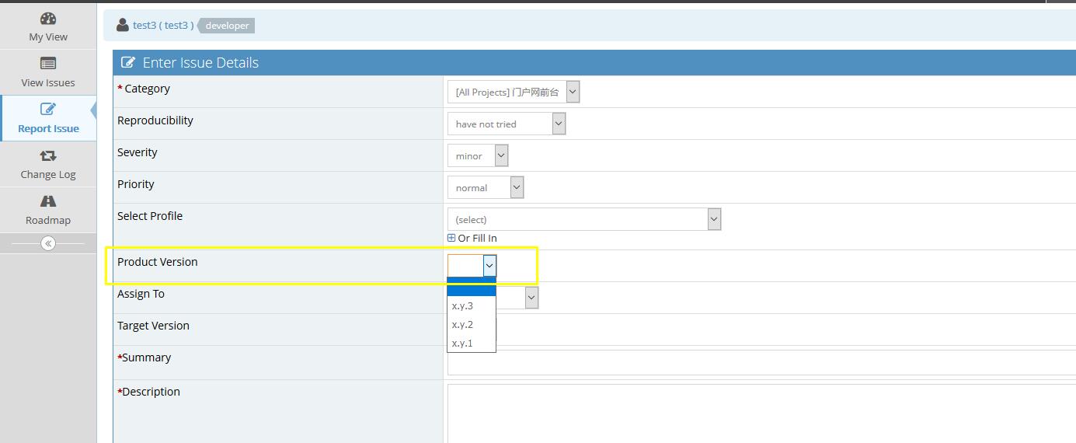Open the Reproducibility dropdown
The image size is (1076, 443).
tap(506, 124)
